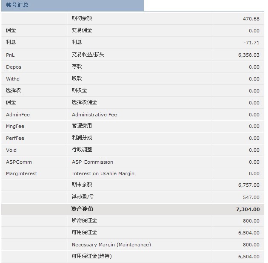The width and height of the screenshot is (268, 263).
Task: Click the net equity value 7,304.00
Action: [x=248, y=209]
